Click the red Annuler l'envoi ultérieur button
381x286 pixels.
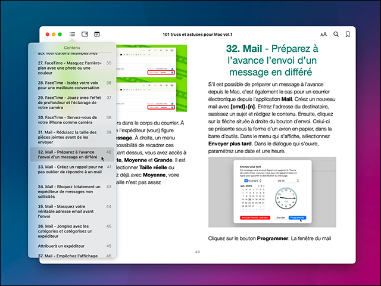[255, 217]
